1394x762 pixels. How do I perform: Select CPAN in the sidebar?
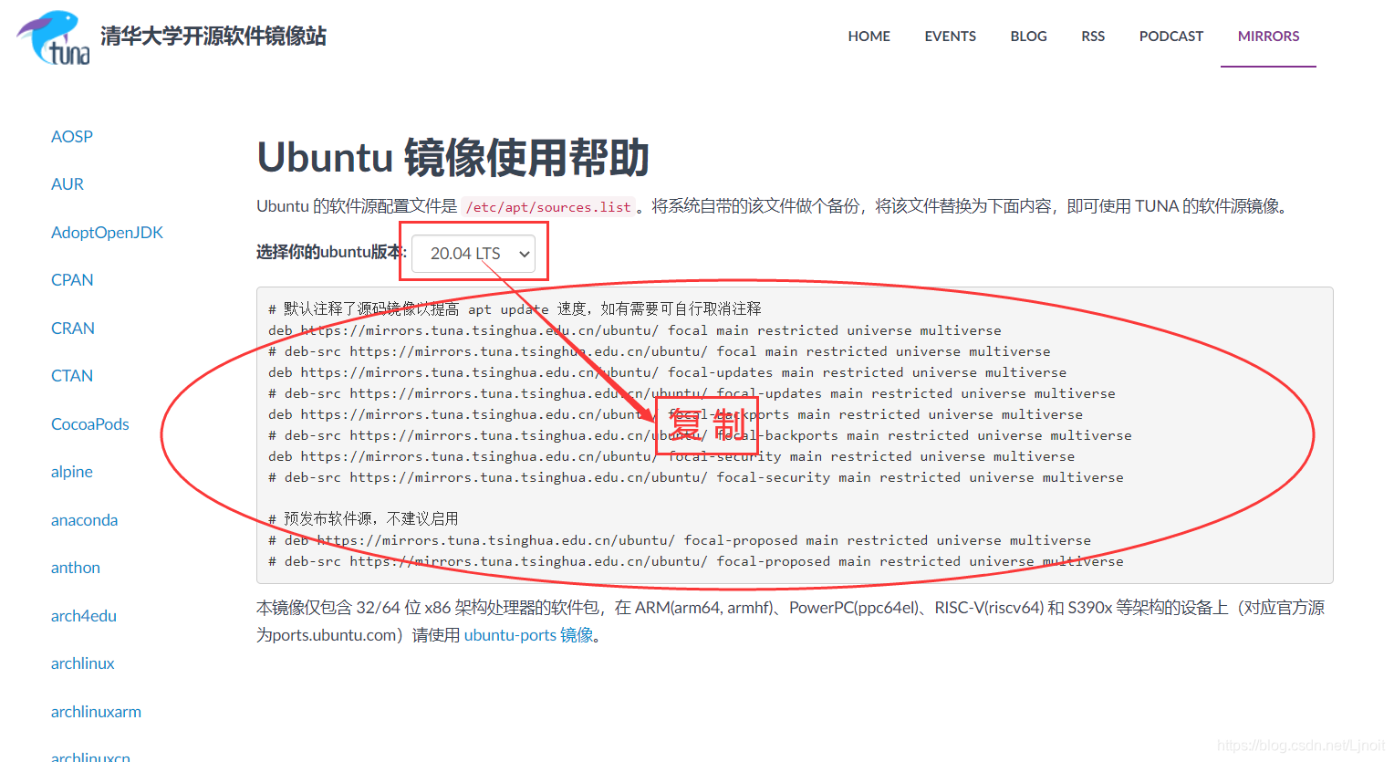pos(72,280)
